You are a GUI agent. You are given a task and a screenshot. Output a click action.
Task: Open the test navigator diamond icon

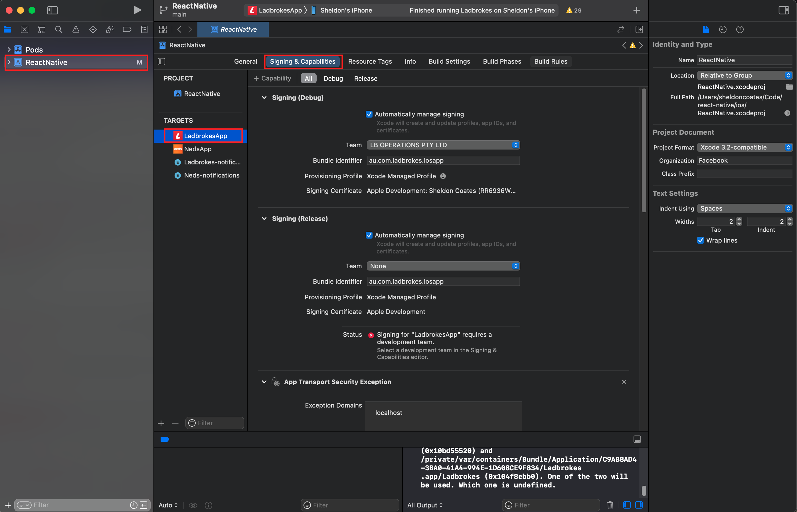[x=93, y=29]
